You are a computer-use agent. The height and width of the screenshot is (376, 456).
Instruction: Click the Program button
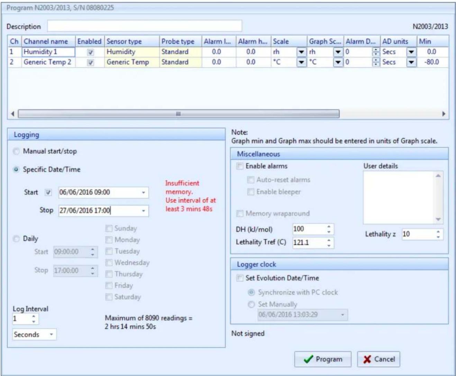pos(322,359)
